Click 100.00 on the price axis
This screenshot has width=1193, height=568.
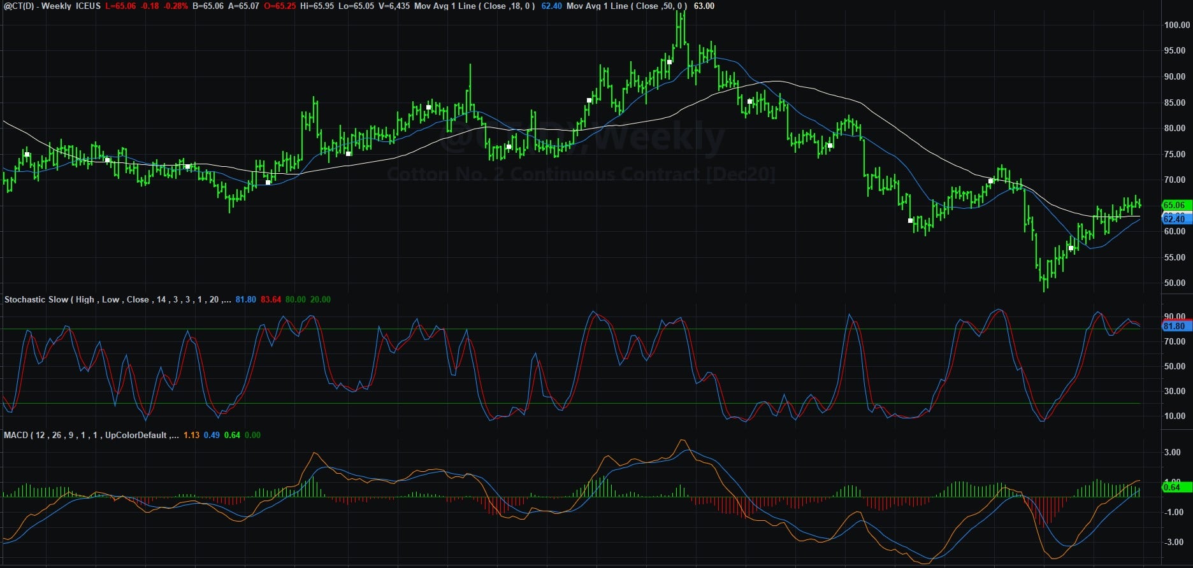coord(1176,25)
